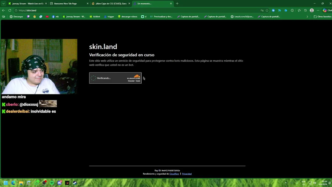Open Spotify from taskbar

pos(52,183)
